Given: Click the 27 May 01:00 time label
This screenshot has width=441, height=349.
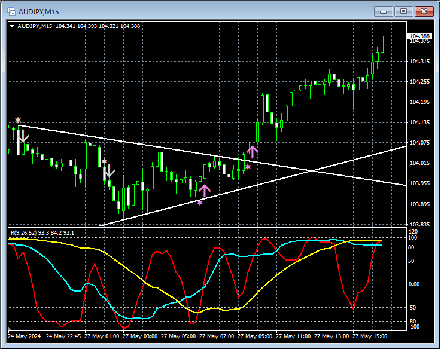Looking at the screenshot, I should (x=102, y=336).
